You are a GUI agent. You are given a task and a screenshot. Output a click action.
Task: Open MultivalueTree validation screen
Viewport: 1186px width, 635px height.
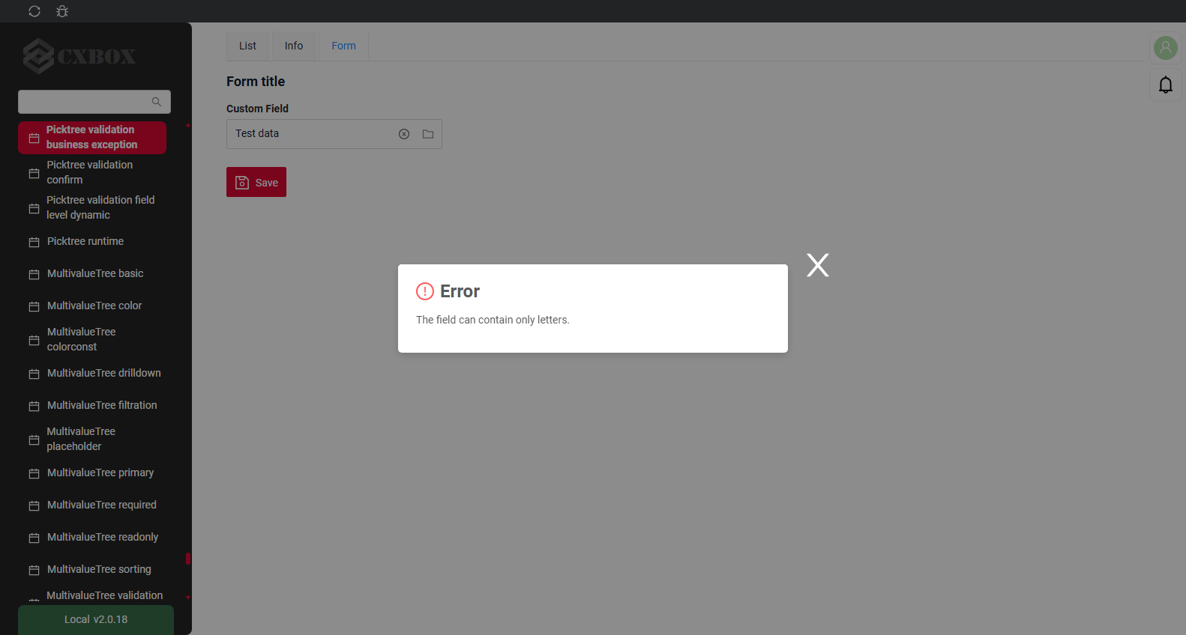click(92, 595)
